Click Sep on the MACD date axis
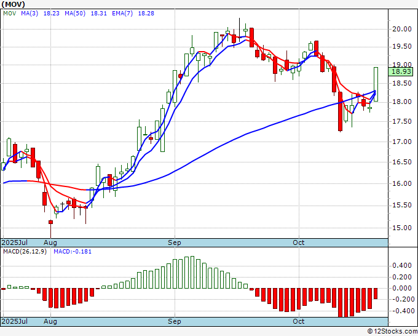The height and width of the screenshot is (336, 418). 175,321
